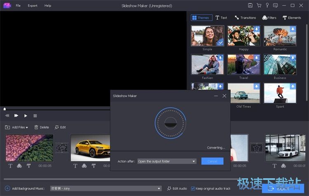Click filter icon under forest clip
The width and height of the screenshot is (309, 196).
pyautogui.click(x=19, y=166)
